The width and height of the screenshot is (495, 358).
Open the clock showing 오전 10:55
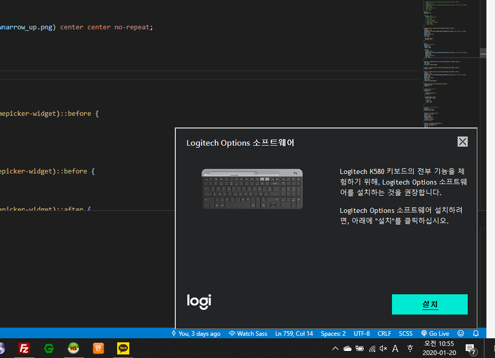tap(439, 348)
